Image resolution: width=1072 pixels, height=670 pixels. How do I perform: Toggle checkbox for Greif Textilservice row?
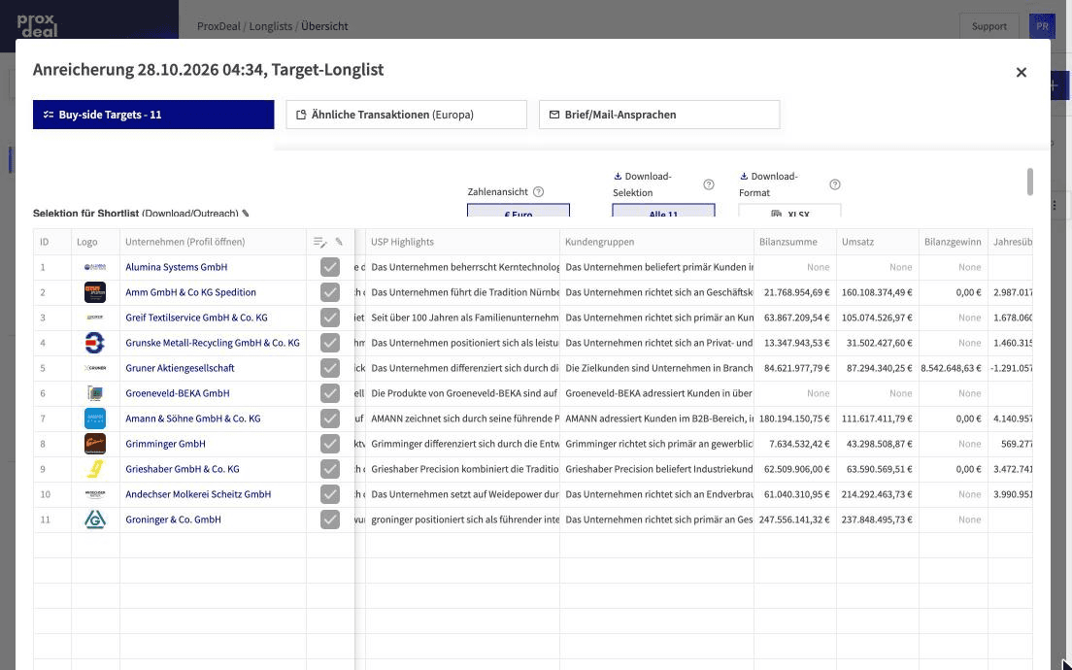[x=329, y=318]
